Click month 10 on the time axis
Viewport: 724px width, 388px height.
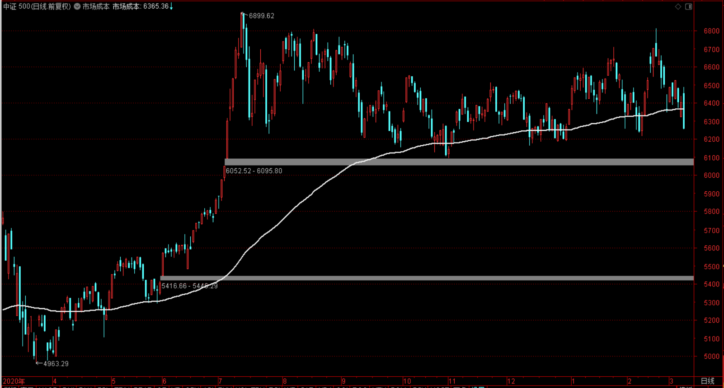point(407,381)
